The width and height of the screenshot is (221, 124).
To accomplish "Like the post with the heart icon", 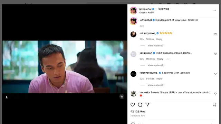I will (x=133, y=105).
